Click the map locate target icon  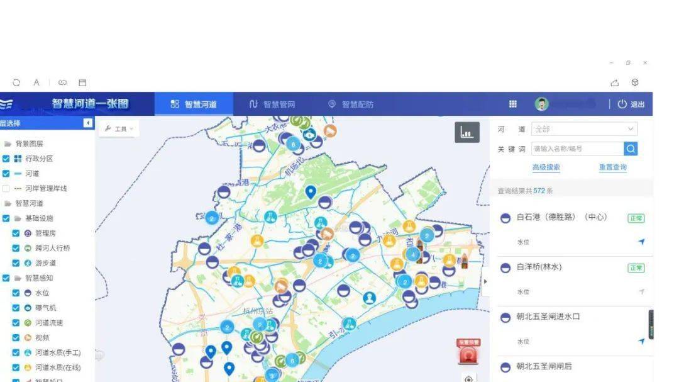(x=468, y=378)
